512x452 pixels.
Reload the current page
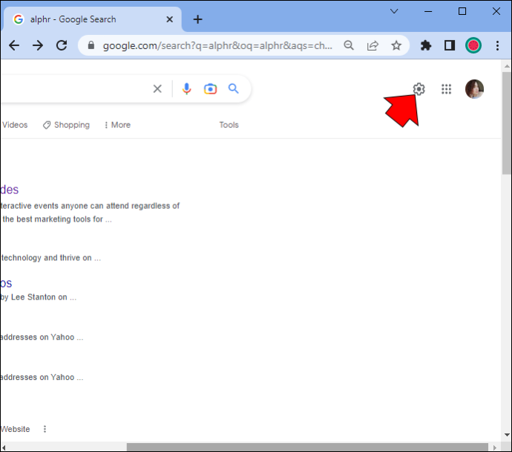(x=62, y=45)
